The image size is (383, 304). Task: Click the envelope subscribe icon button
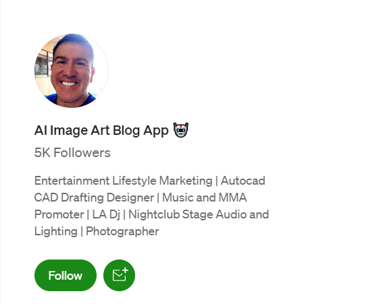[x=119, y=275]
